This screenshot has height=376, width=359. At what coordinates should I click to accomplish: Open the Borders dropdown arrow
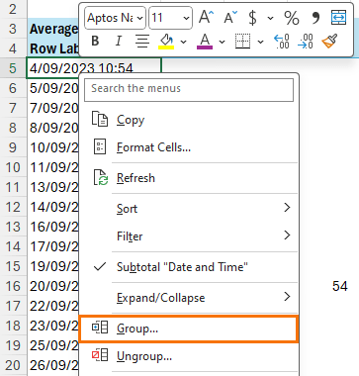pos(260,42)
